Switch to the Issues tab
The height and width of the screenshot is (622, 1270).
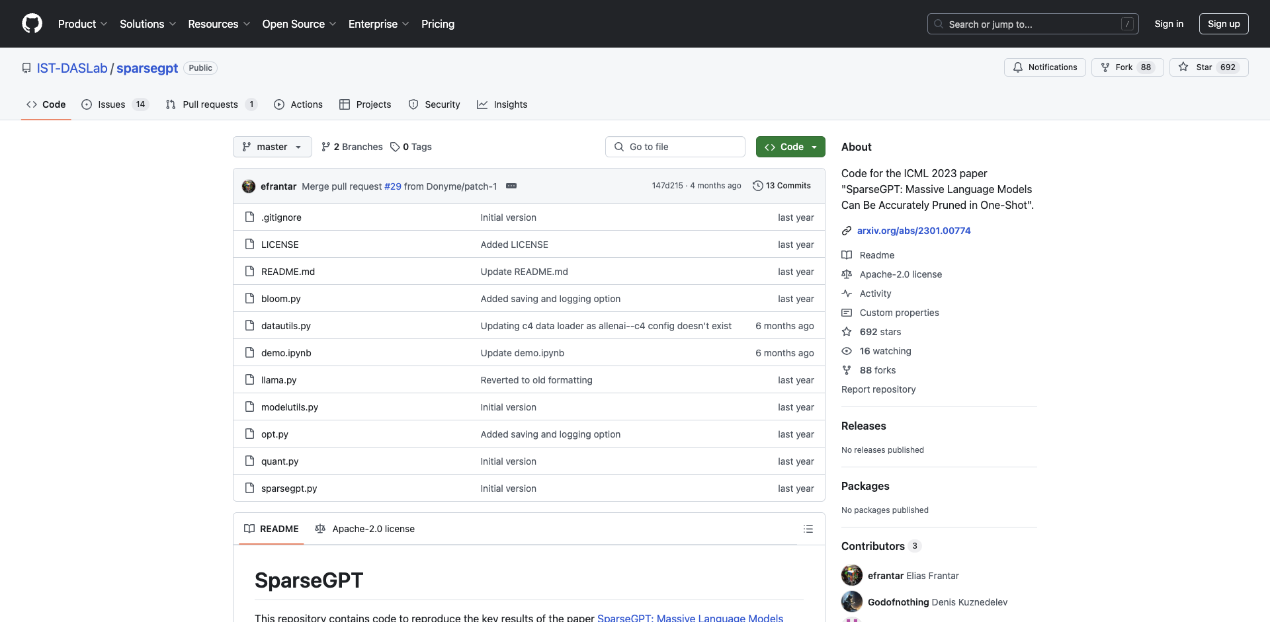click(115, 104)
